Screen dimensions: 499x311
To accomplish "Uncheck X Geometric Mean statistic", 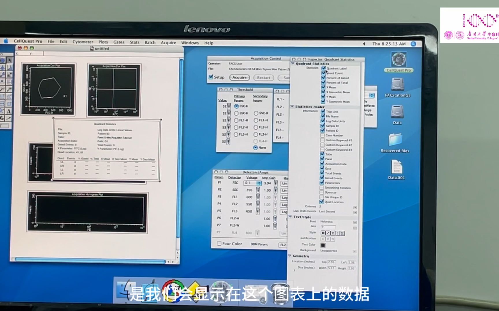I will pos(323,92).
